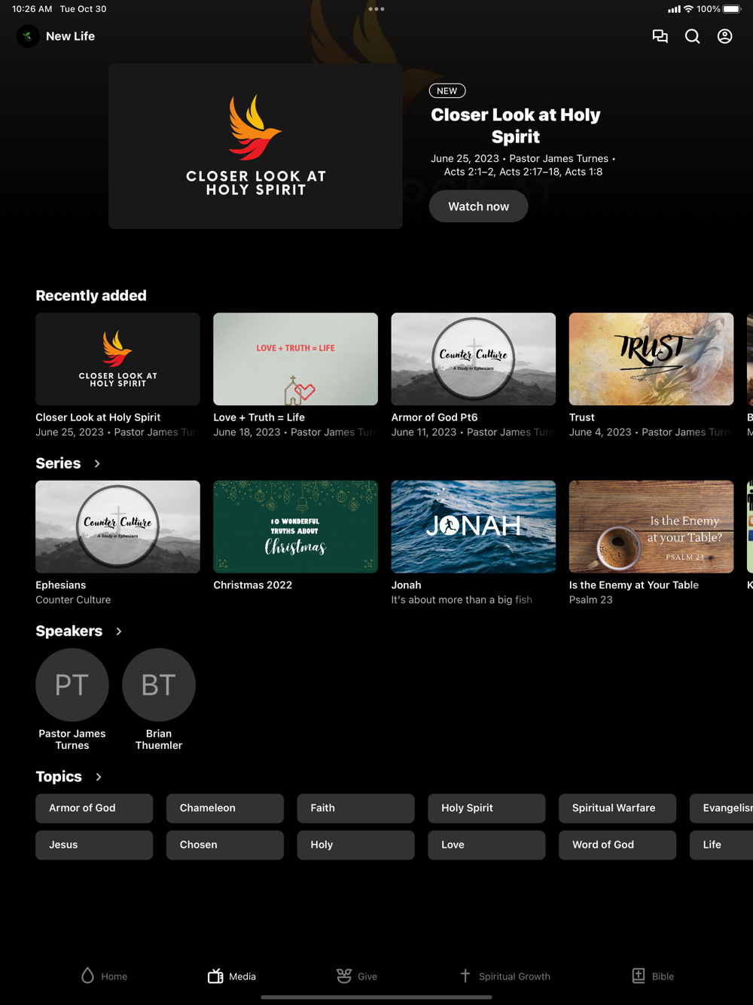
Task: Click the Brian Thuemler speaker name
Action: point(159,739)
